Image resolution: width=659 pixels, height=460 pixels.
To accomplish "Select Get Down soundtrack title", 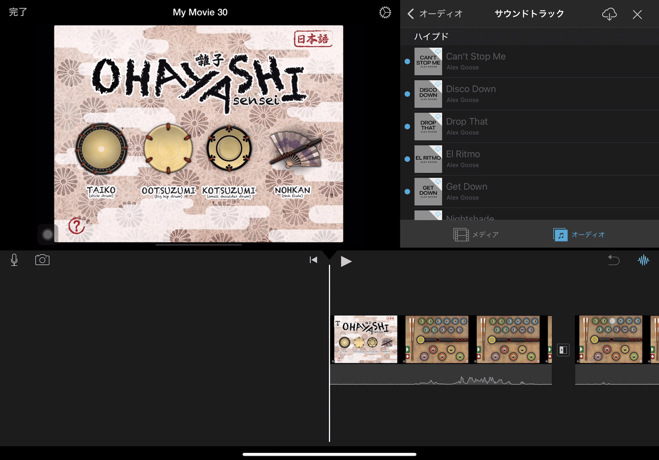I will (x=467, y=187).
